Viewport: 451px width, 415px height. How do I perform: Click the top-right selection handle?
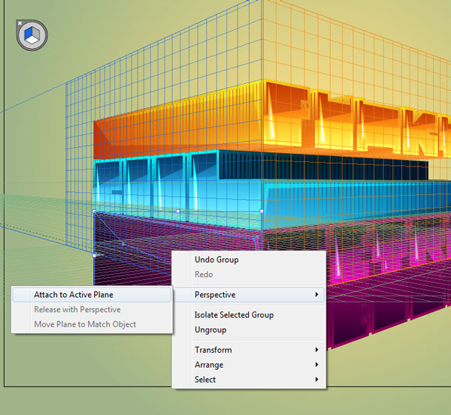[262, 211]
